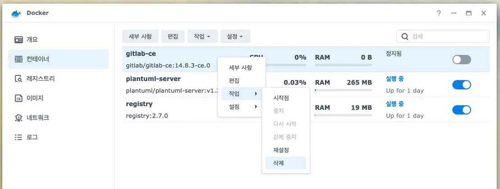
Task: Click the 19 MB RAM value
Action: [361, 108]
